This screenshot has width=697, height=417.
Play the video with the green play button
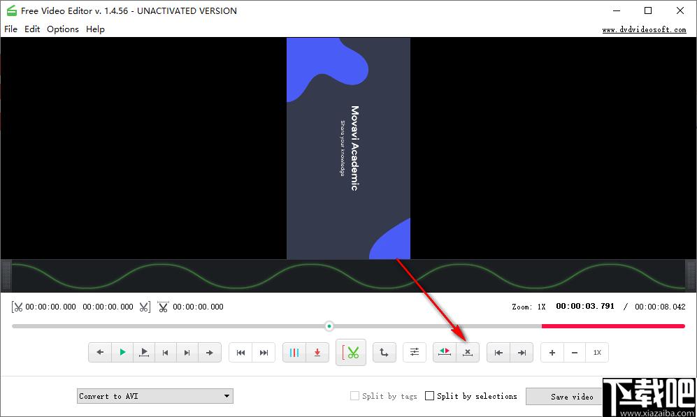click(x=122, y=353)
